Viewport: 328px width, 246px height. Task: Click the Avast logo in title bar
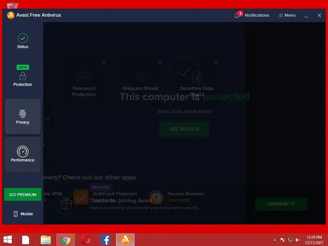[x=11, y=15]
